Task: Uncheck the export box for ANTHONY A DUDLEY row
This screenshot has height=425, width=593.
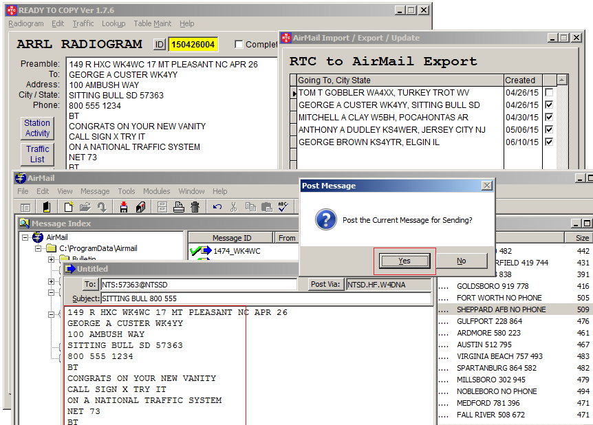Action: coord(549,129)
